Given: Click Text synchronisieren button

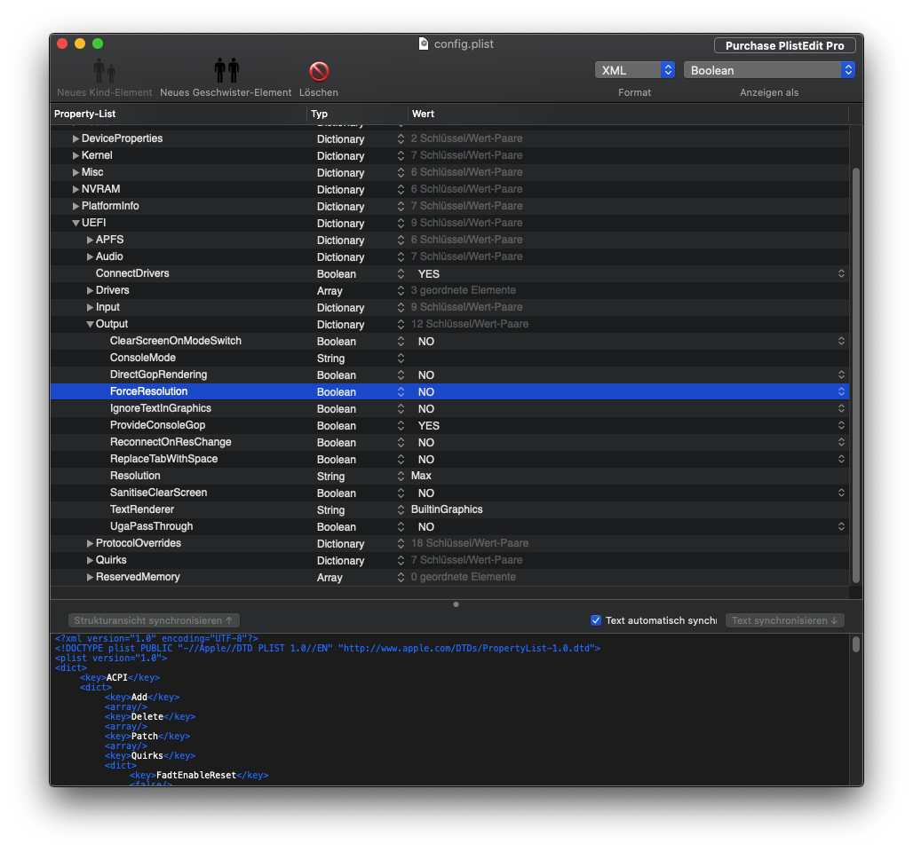Looking at the screenshot, I should coord(784,620).
